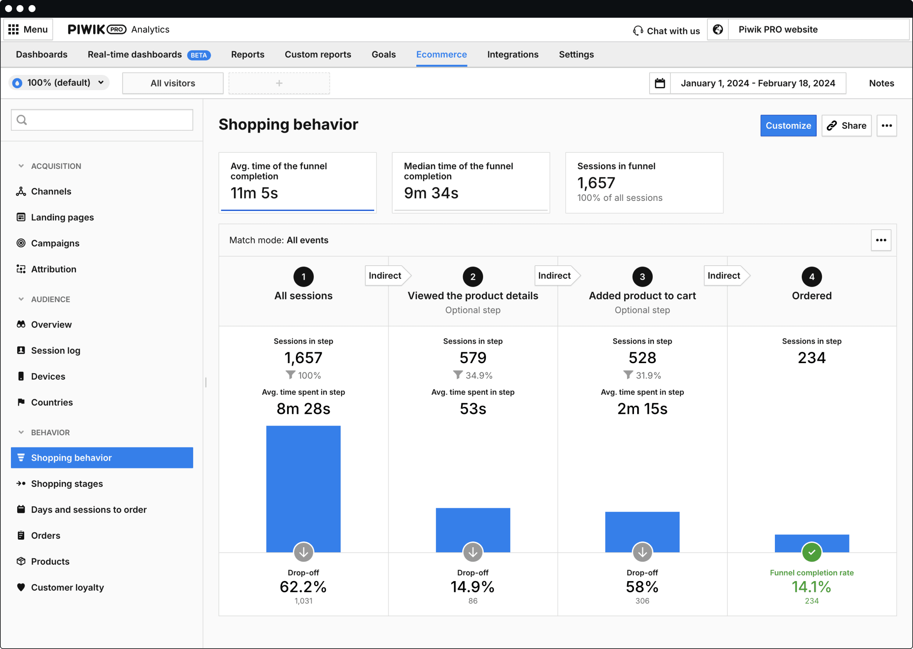Screen dimensions: 913x649
Task: Open the 100% (default) segment dropdown
Action: point(59,82)
